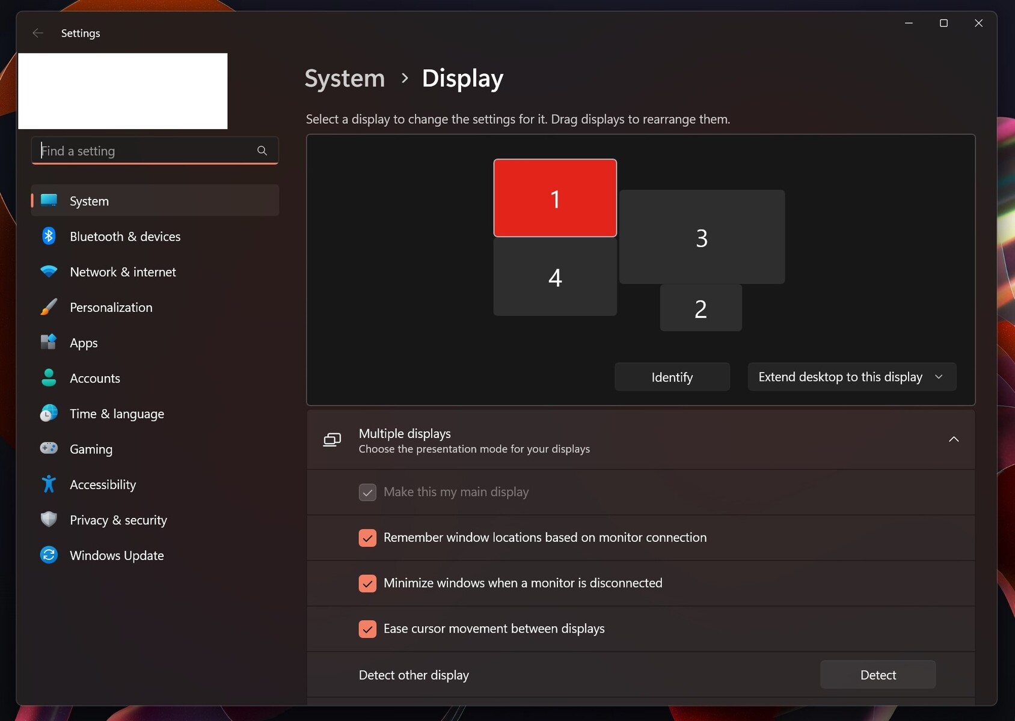The height and width of the screenshot is (721, 1015).
Task: Click the 'Select a display to change' instruction text
Action: (x=518, y=119)
